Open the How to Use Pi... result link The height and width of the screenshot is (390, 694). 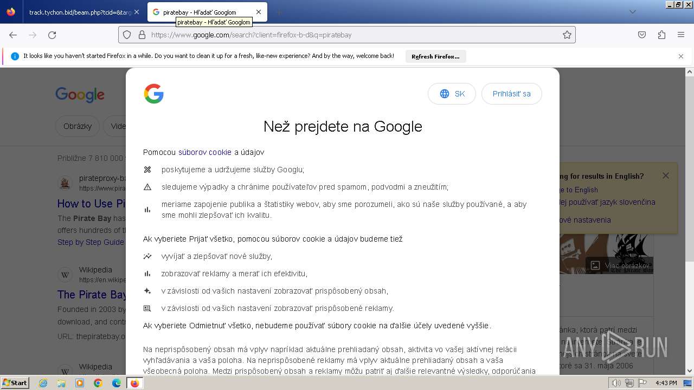point(92,204)
